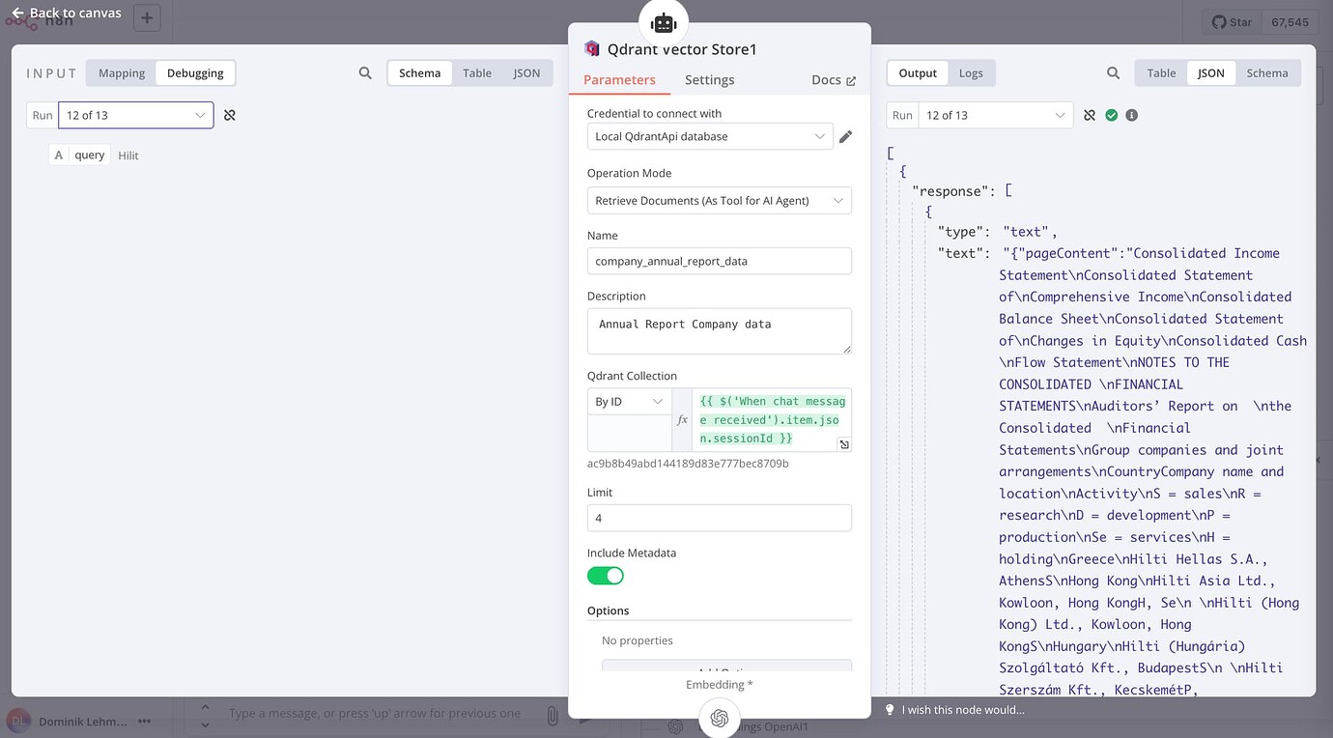Screen dimensions: 1333x738
Task: Switch to the Logs tab
Action: tap(971, 73)
